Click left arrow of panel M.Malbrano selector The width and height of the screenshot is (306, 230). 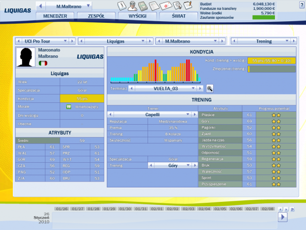159,41
